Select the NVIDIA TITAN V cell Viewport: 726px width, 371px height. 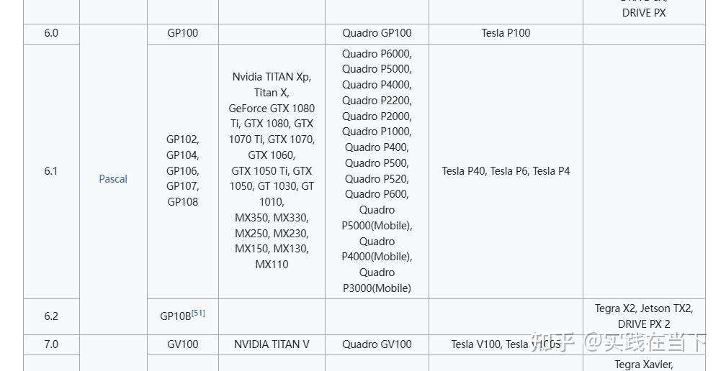click(272, 344)
